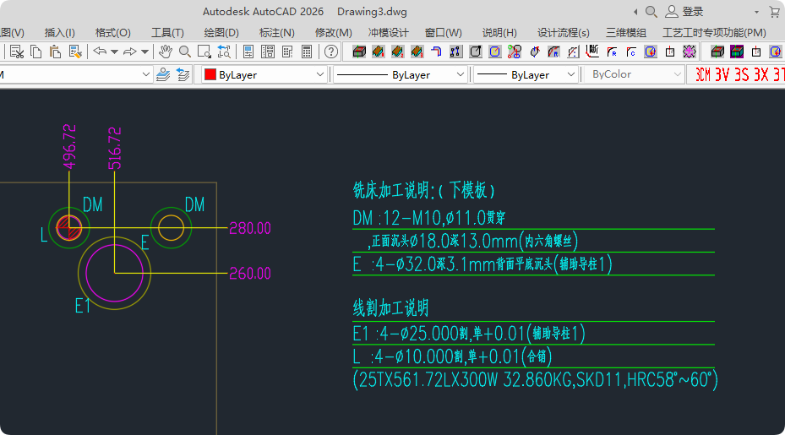
Task: Click the Zoom Previous icon
Action: (224, 52)
